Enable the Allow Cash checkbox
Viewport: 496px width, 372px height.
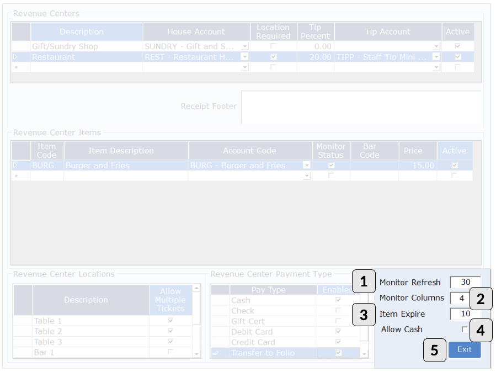coord(464,330)
